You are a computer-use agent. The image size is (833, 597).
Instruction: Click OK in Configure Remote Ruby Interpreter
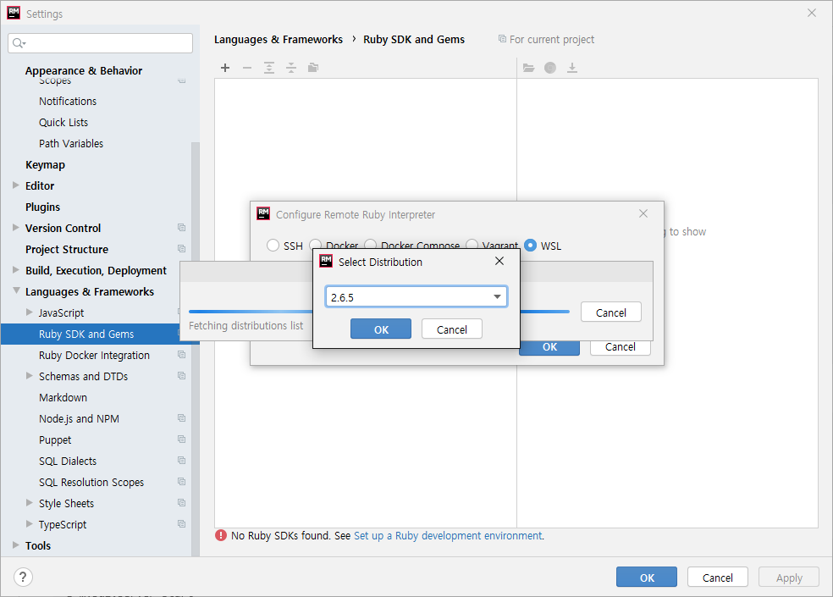pyautogui.click(x=549, y=348)
